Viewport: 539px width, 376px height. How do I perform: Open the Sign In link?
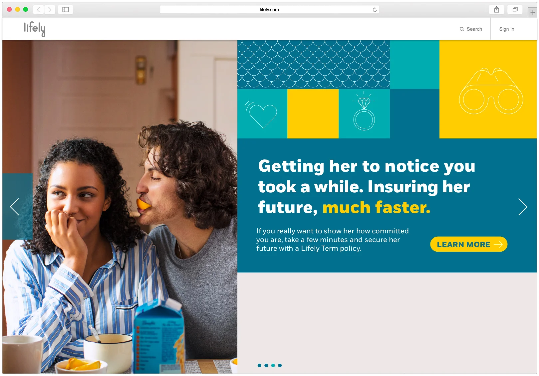pos(506,29)
